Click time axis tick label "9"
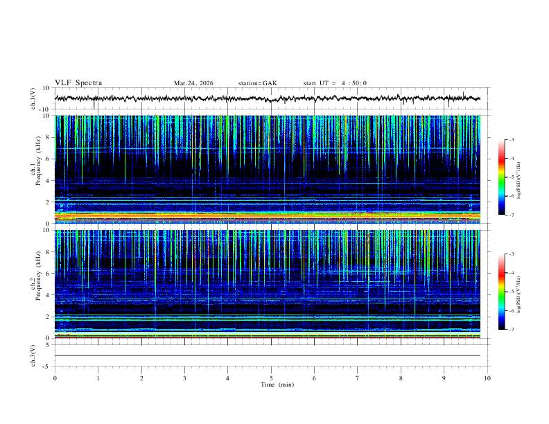 click(444, 378)
